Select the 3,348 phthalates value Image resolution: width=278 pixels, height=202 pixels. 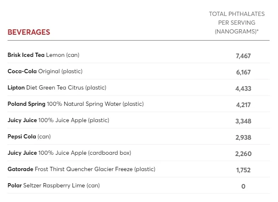[243, 121]
